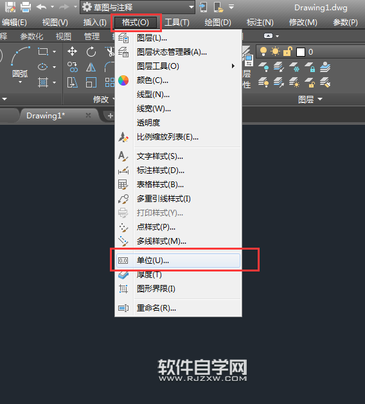Viewport: 365px width, 404px height.
Task: Select the Rotate tool
Action: click(x=91, y=51)
